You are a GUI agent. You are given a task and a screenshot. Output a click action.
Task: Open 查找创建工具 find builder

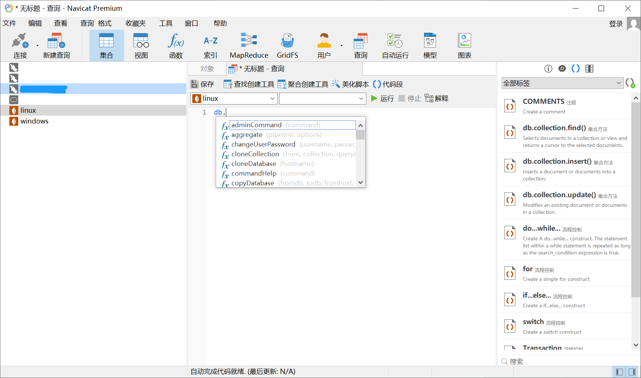click(x=249, y=84)
